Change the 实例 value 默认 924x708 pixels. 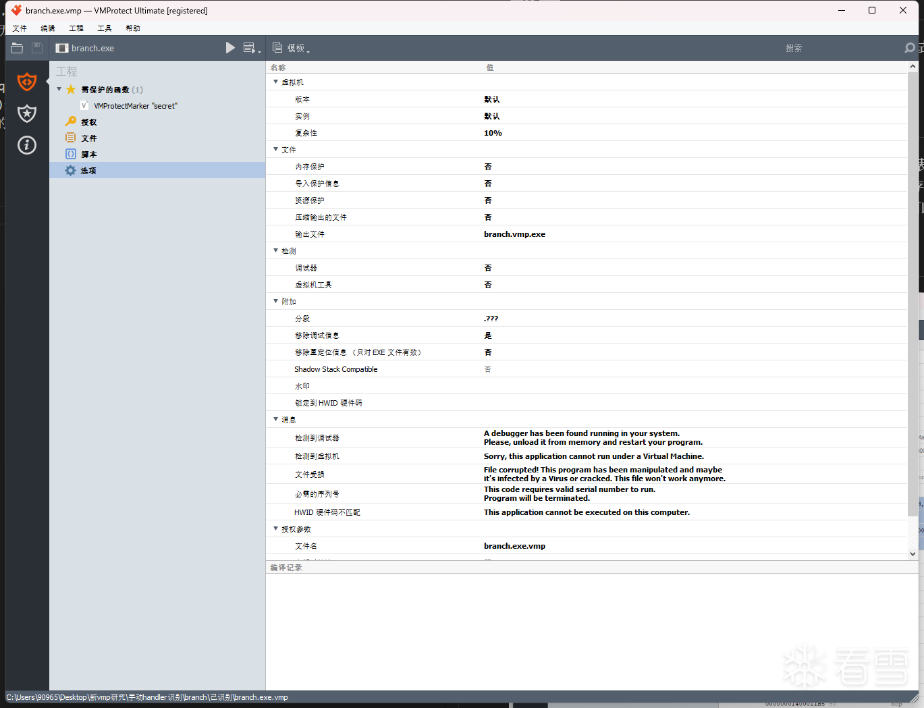pyautogui.click(x=492, y=116)
